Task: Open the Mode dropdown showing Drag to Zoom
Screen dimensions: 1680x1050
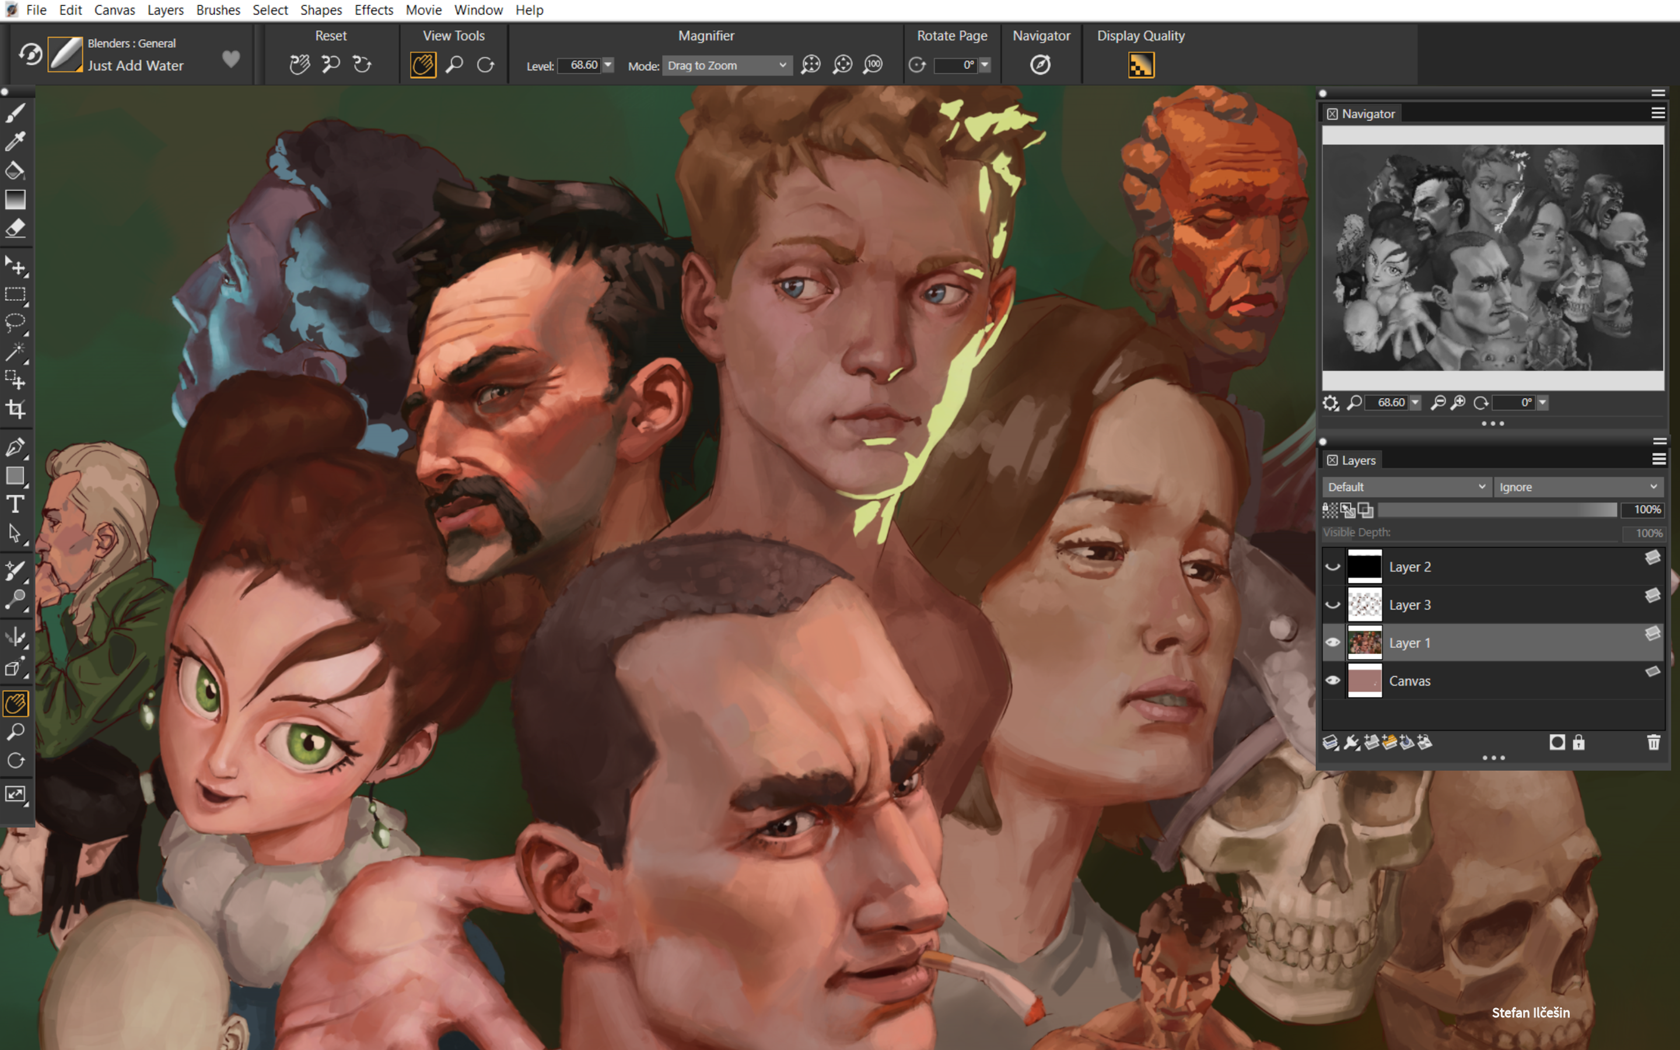Action: point(726,65)
